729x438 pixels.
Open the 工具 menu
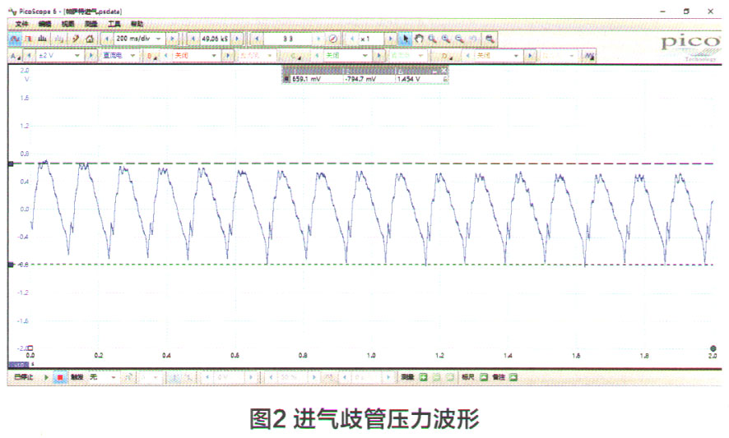point(114,24)
